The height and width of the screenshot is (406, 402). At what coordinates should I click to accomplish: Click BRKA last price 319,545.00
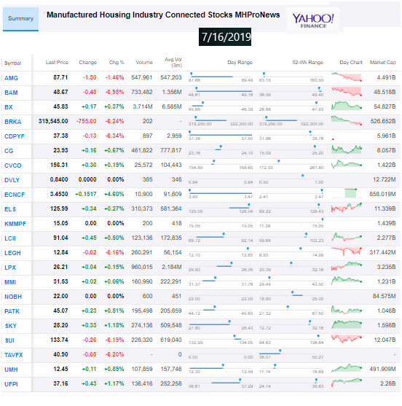click(x=53, y=121)
